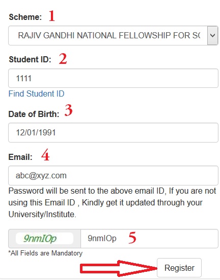220x280 pixels.
Task: Select the Rajiv Gandhi National Fellowship scheme box
Action: [113, 35]
